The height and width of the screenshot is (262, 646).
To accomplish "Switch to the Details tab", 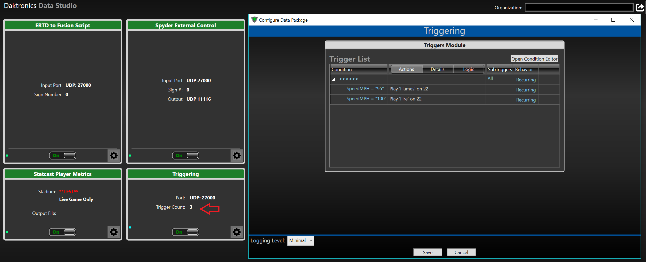I will (x=437, y=69).
